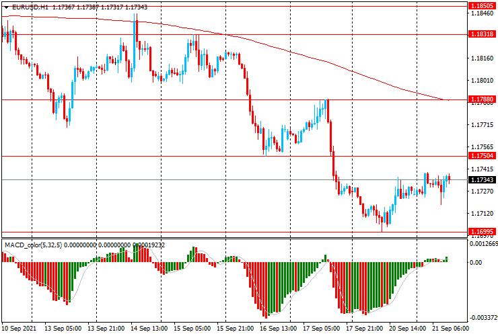Click the MACD scale value 0.0012669
The image size is (498, 336).
(484, 244)
